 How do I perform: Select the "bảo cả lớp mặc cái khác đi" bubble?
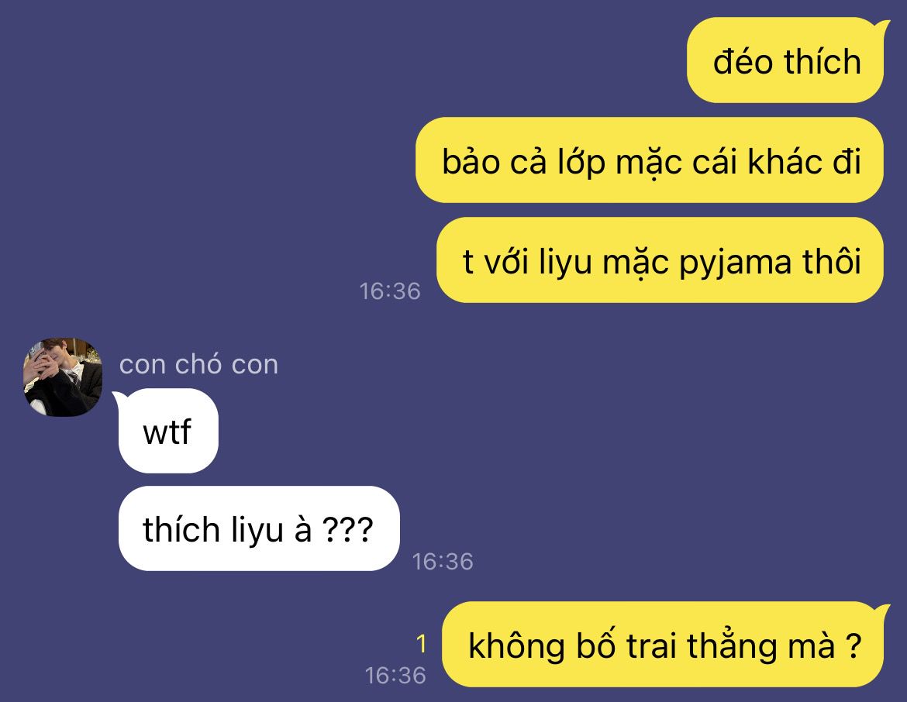click(650, 160)
